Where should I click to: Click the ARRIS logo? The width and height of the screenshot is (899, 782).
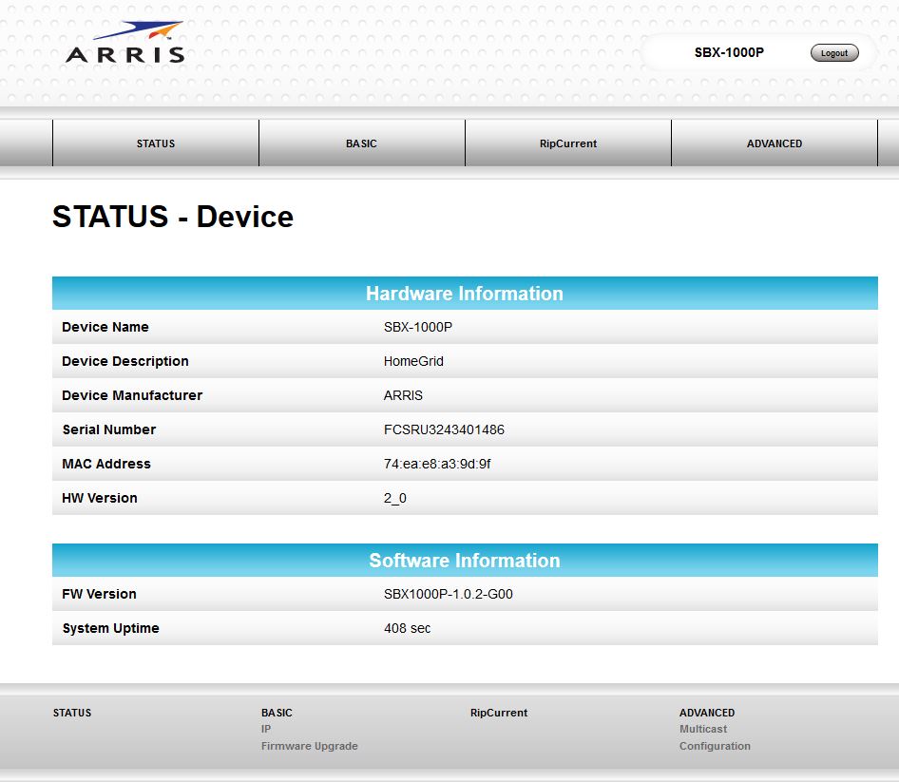[x=125, y=43]
